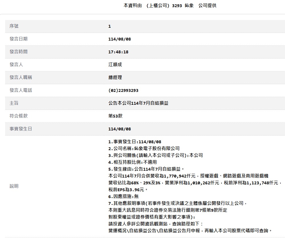Viewport: 285px width, 238px height.
Task: Select the announcement time 17:48:18
Action: [x=118, y=52]
